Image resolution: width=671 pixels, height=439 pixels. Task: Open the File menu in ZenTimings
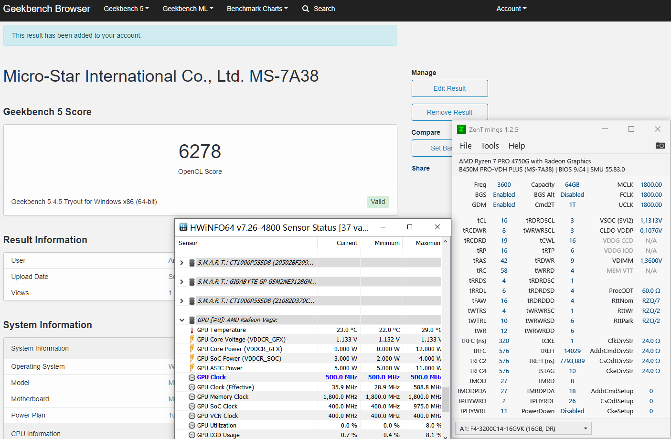(x=466, y=146)
